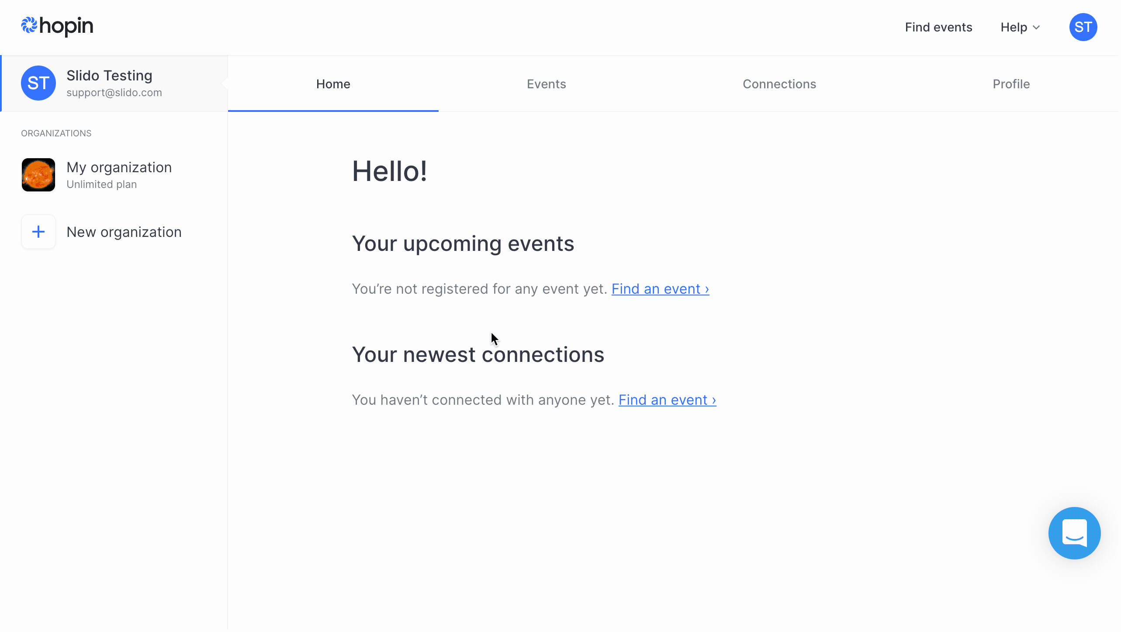Screen dimensions: 1121x632
Task: Click My organization sun thumbnail
Action: (38, 175)
